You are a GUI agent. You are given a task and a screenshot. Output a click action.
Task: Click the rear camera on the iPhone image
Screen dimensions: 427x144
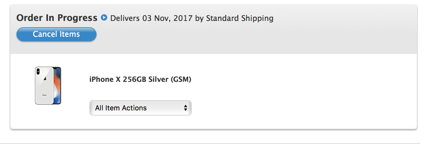tap(38, 72)
